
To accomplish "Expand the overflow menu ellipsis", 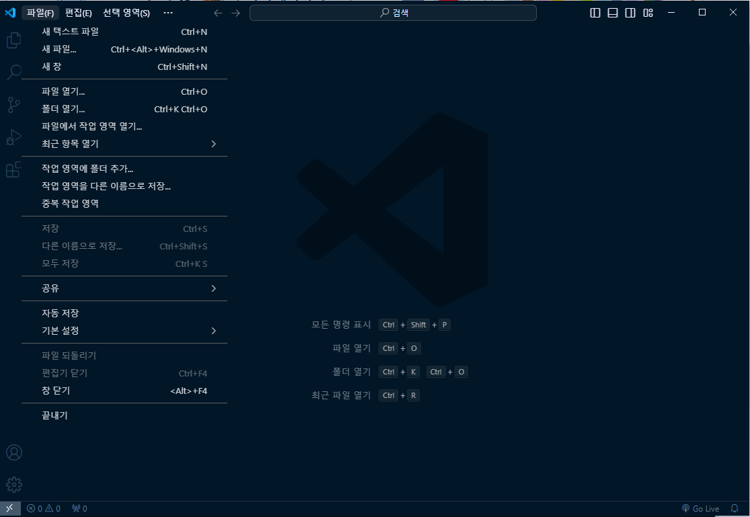I will 168,13.
